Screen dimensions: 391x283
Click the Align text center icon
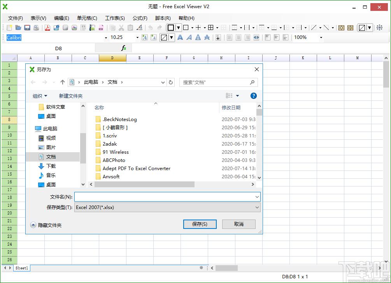pos(238,37)
